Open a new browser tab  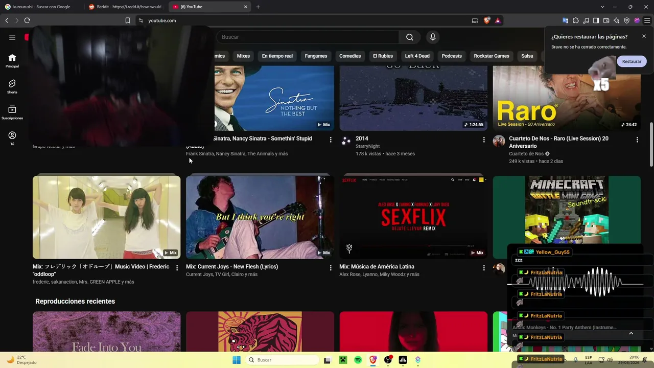coord(258,7)
